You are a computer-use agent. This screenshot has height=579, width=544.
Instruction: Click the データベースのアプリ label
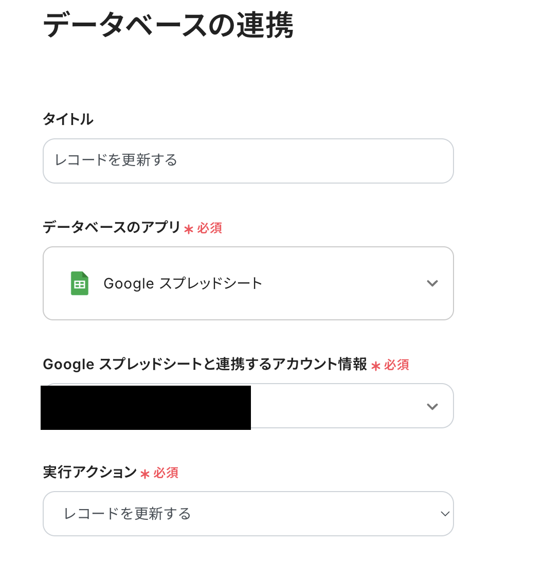point(112,227)
